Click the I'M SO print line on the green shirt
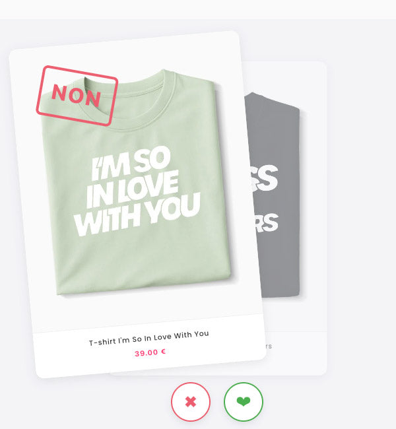The image size is (396, 429). [131, 163]
